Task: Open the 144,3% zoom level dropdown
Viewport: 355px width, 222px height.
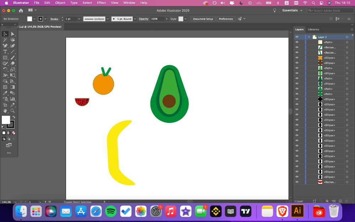Action: (16, 202)
